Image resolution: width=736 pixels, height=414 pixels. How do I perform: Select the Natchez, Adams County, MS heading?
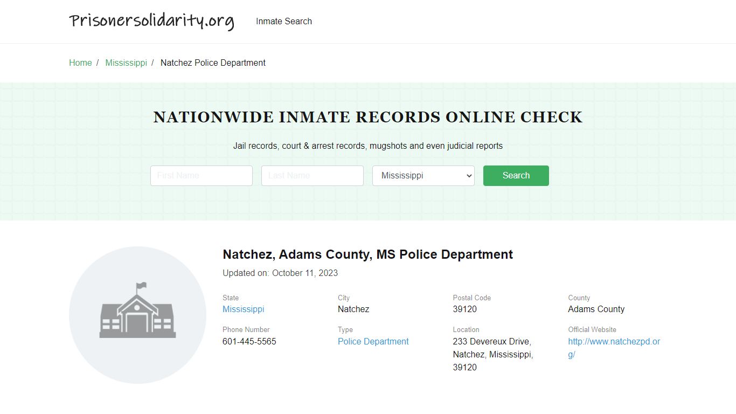(368, 254)
